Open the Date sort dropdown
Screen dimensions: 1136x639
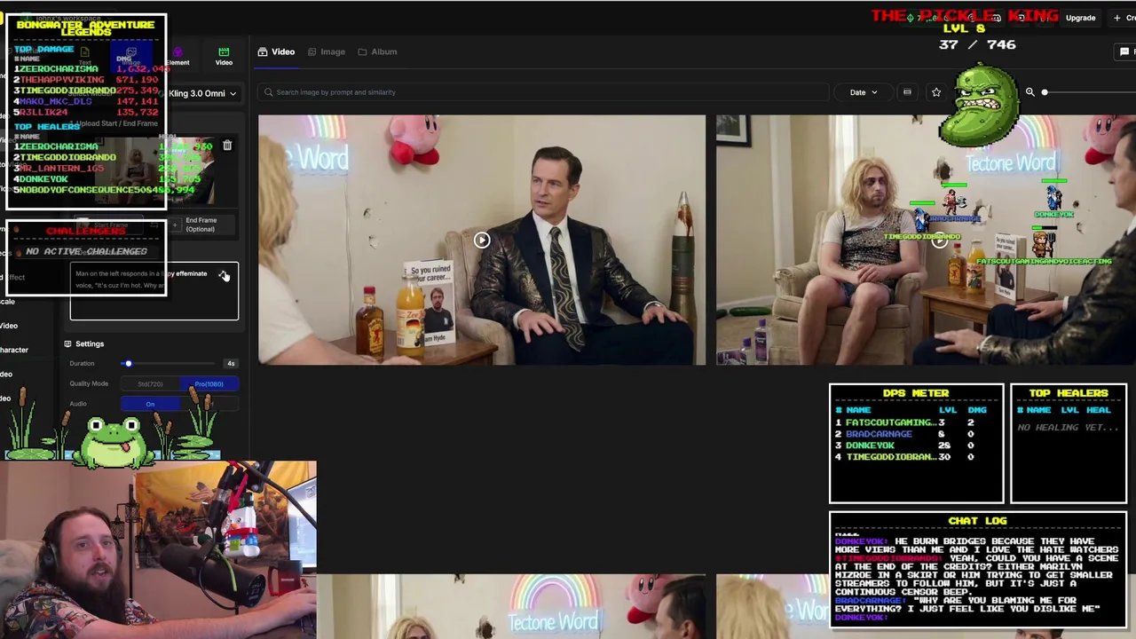point(864,92)
